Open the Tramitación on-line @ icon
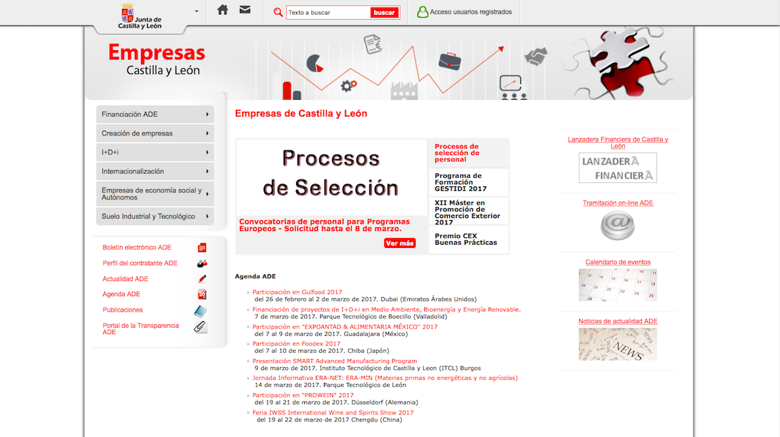Viewport: 780px width, 437px height. 617,226
